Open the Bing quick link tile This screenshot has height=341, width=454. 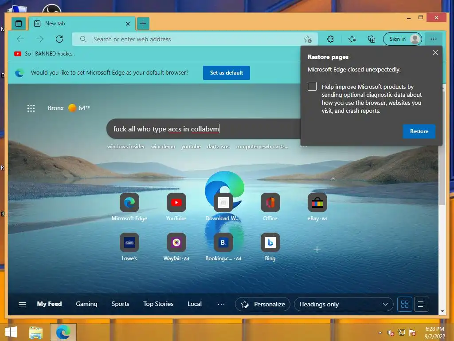coord(270,247)
